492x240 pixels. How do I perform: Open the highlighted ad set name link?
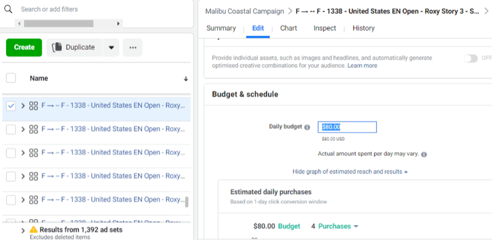tap(113, 106)
